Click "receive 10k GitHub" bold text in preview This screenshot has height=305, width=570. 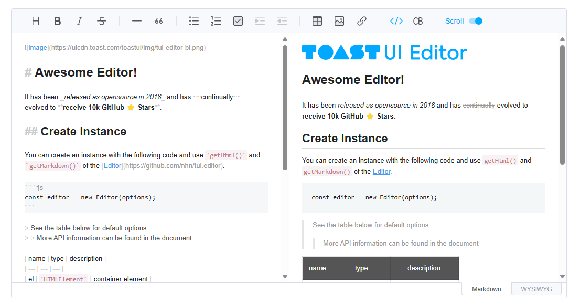coord(332,116)
